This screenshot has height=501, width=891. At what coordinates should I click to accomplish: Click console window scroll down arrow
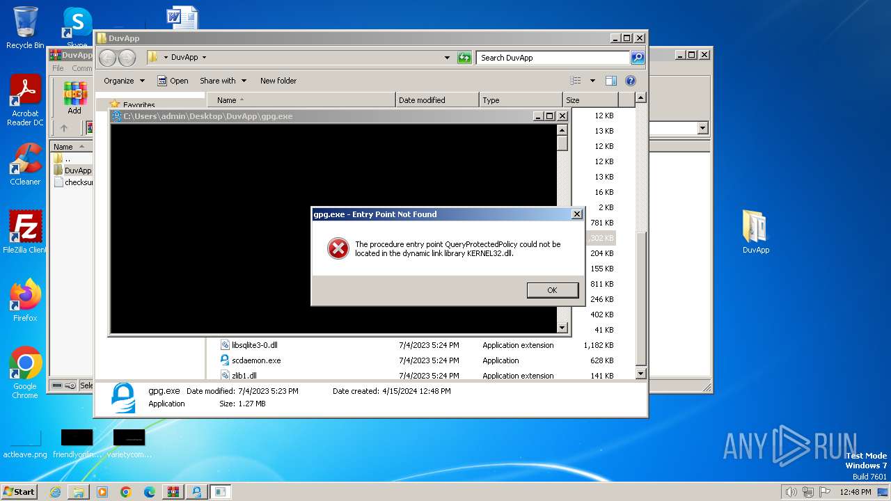click(562, 328)
